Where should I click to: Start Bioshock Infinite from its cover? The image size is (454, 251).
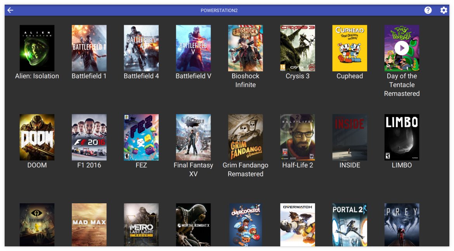246,48
